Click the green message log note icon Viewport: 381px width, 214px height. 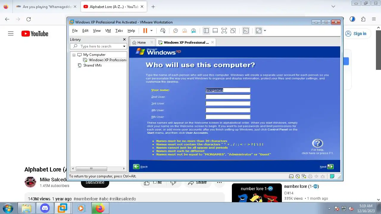coord(332,176)
